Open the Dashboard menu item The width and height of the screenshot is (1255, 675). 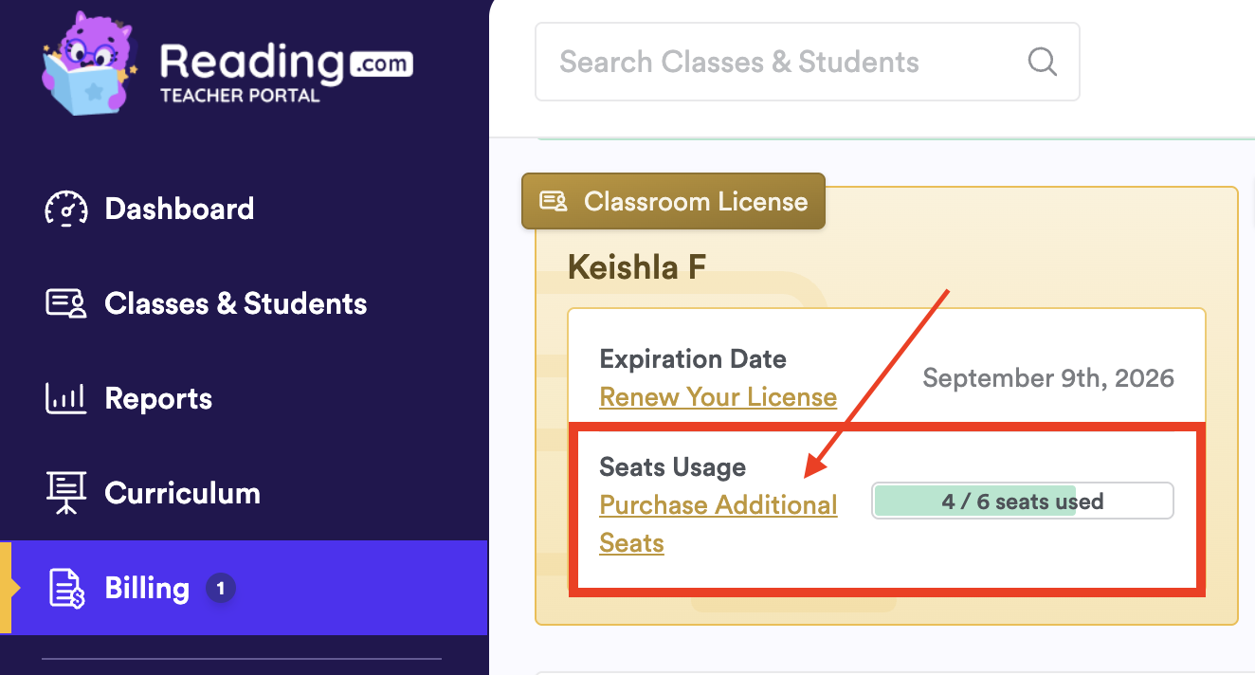(x=179, y=209)
